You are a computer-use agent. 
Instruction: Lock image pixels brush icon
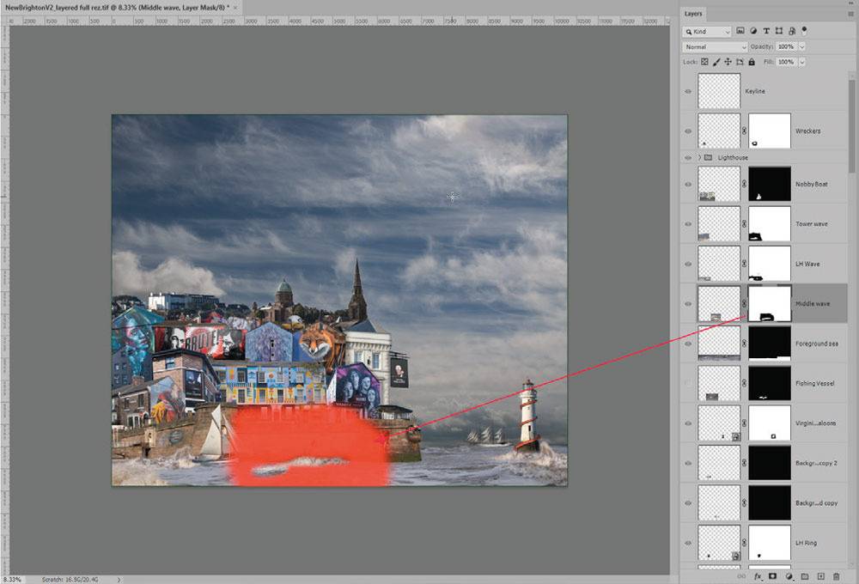pos(716,62)
